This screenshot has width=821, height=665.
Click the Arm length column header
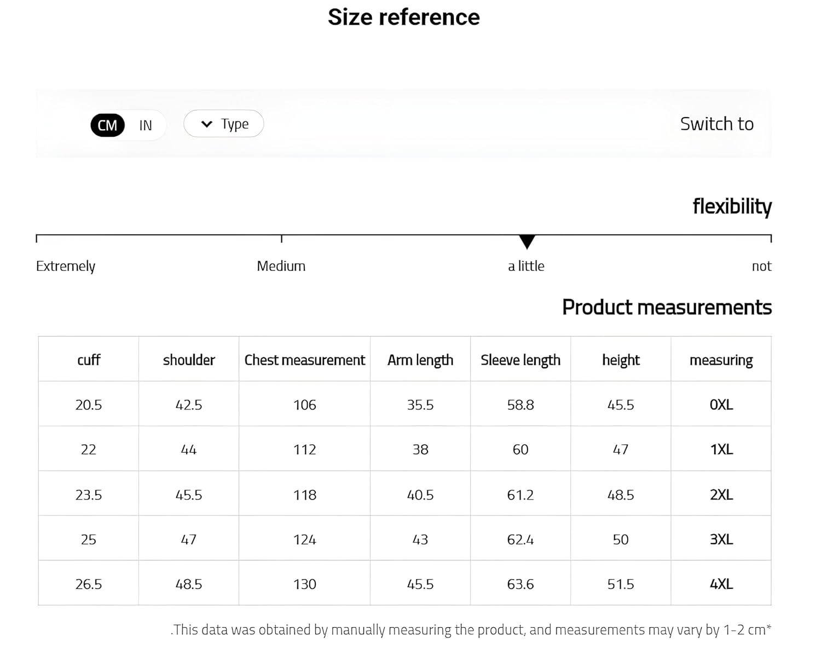(420, 360)
